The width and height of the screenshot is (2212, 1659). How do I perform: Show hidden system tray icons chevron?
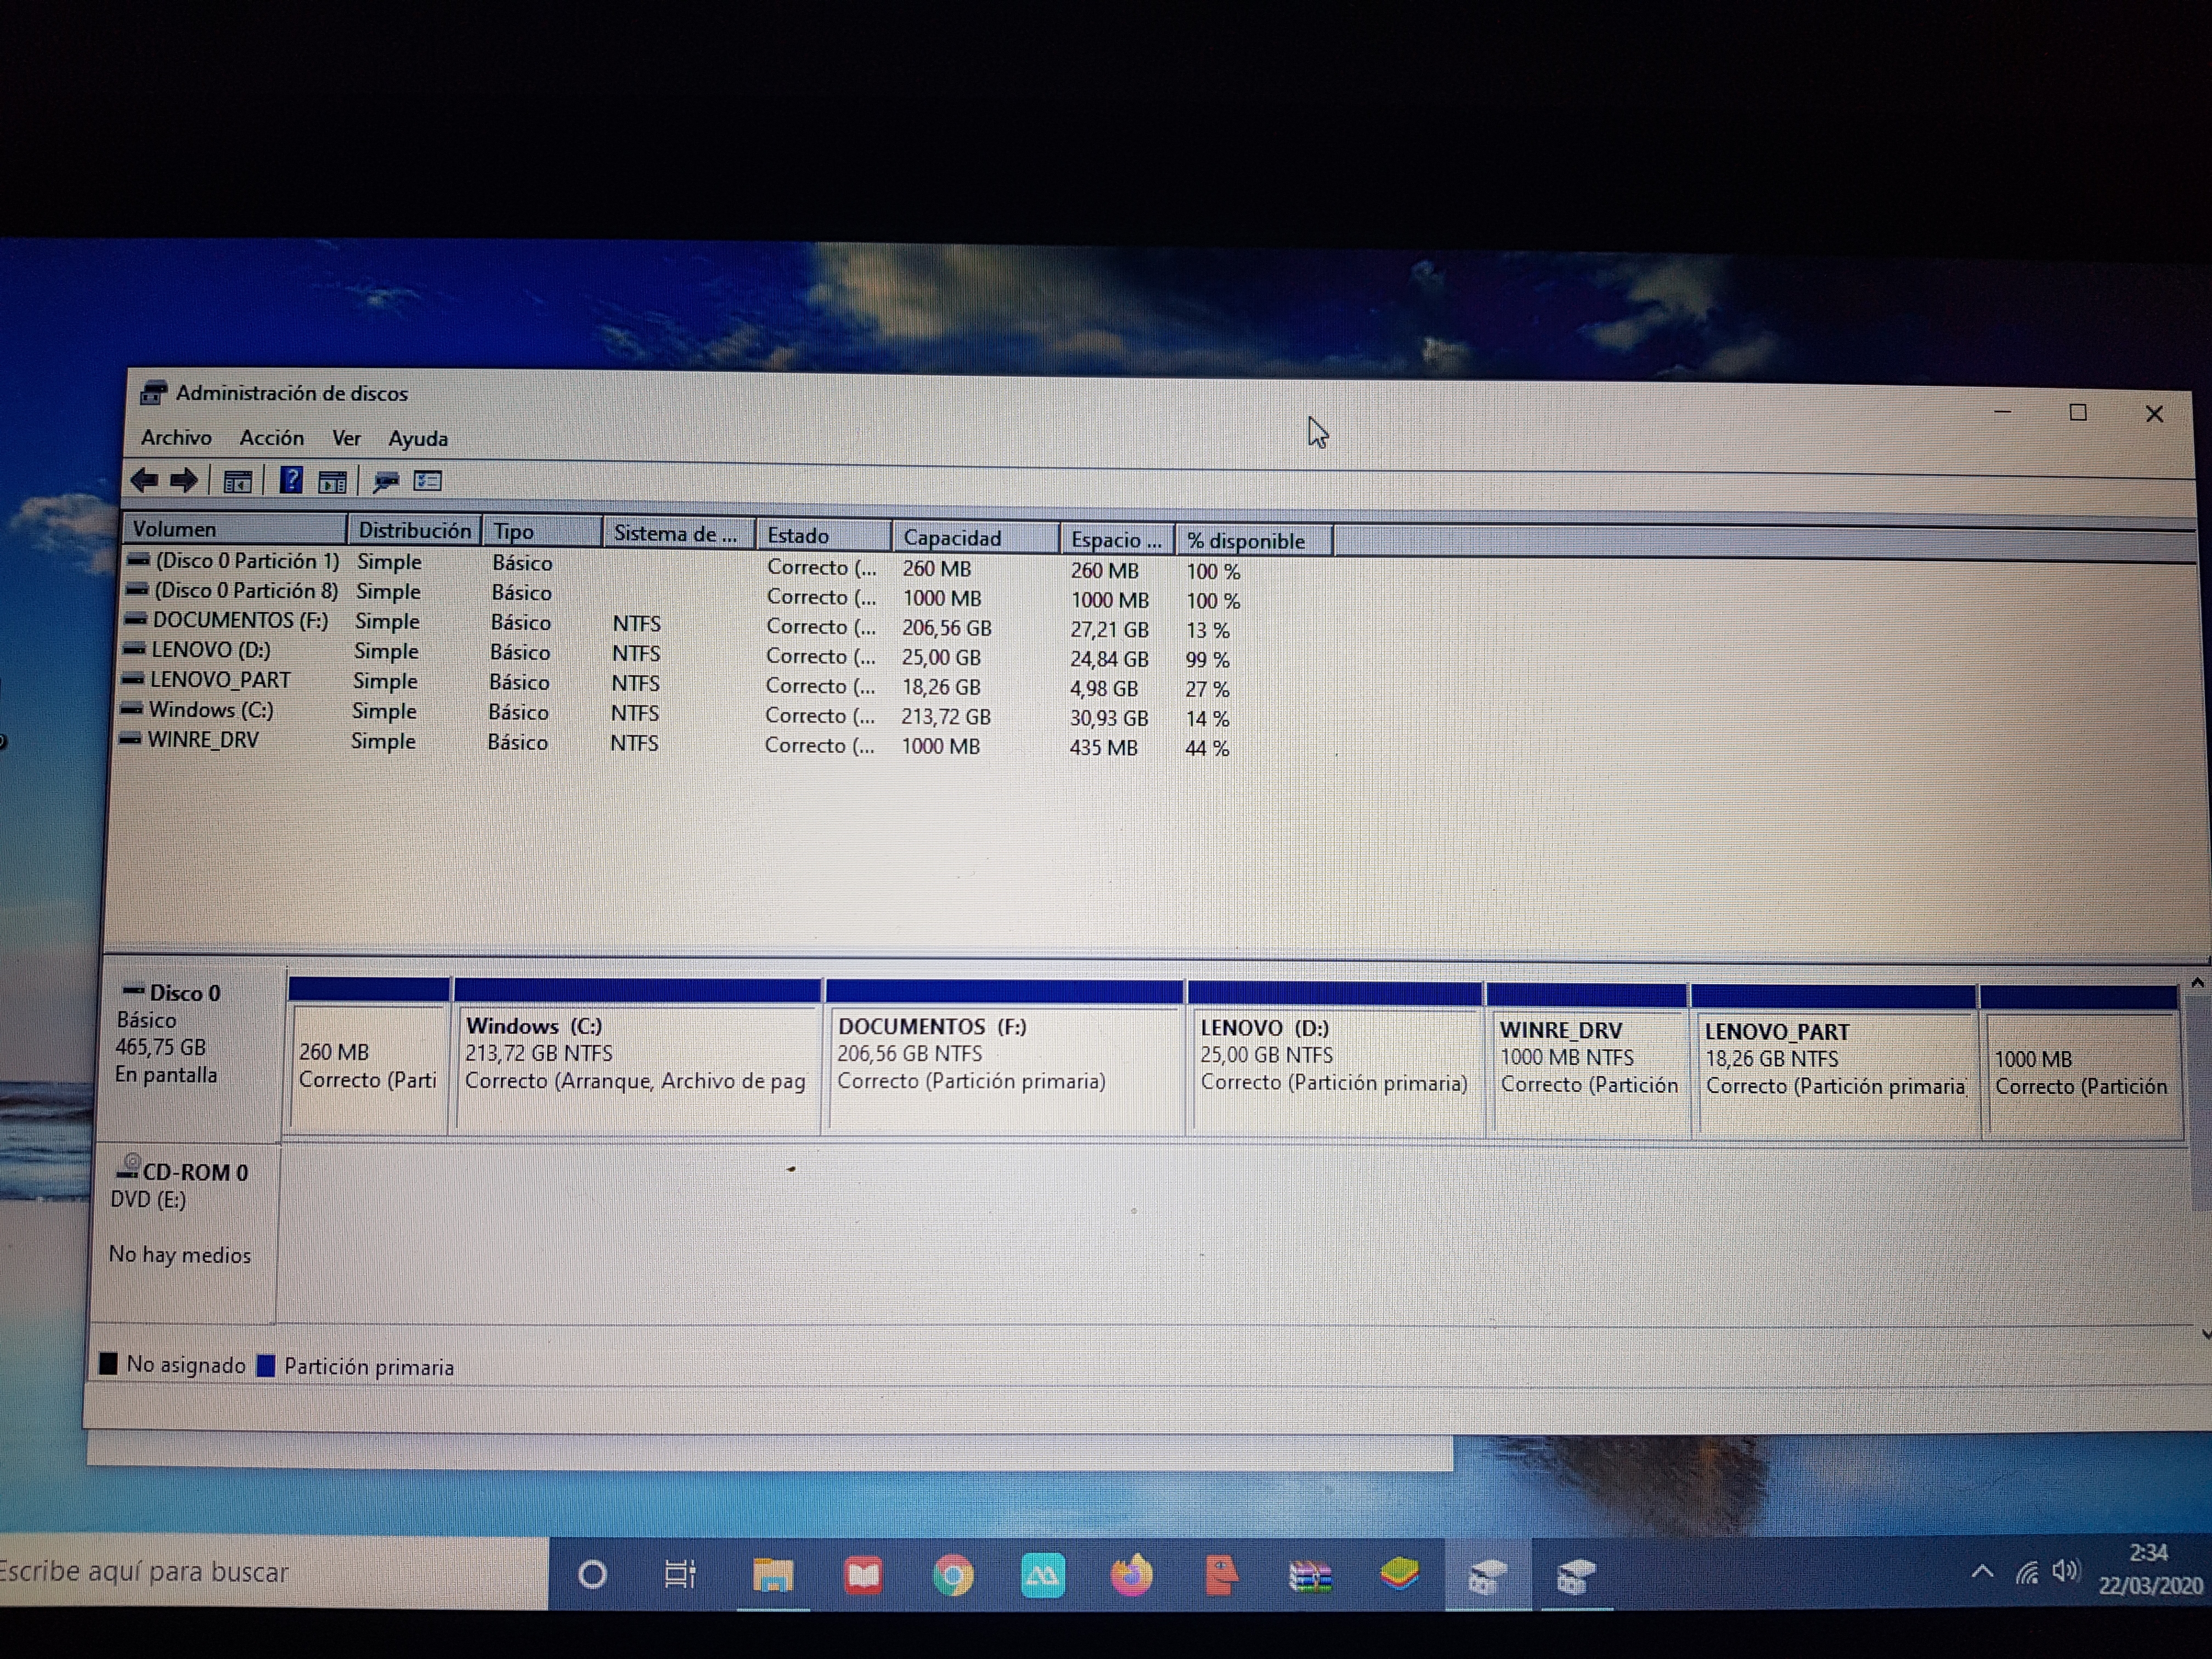pos(1982,1572)
